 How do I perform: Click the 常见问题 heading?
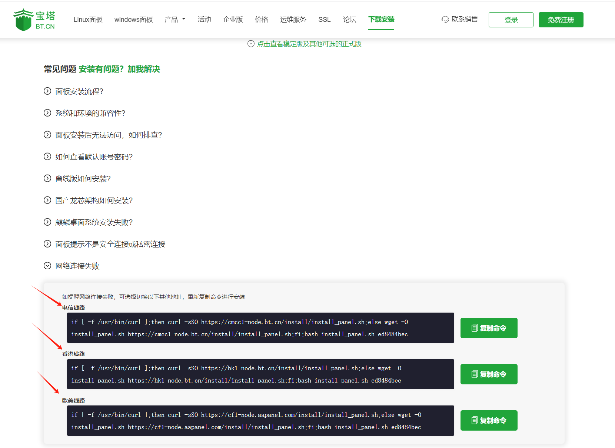[60, 69]
